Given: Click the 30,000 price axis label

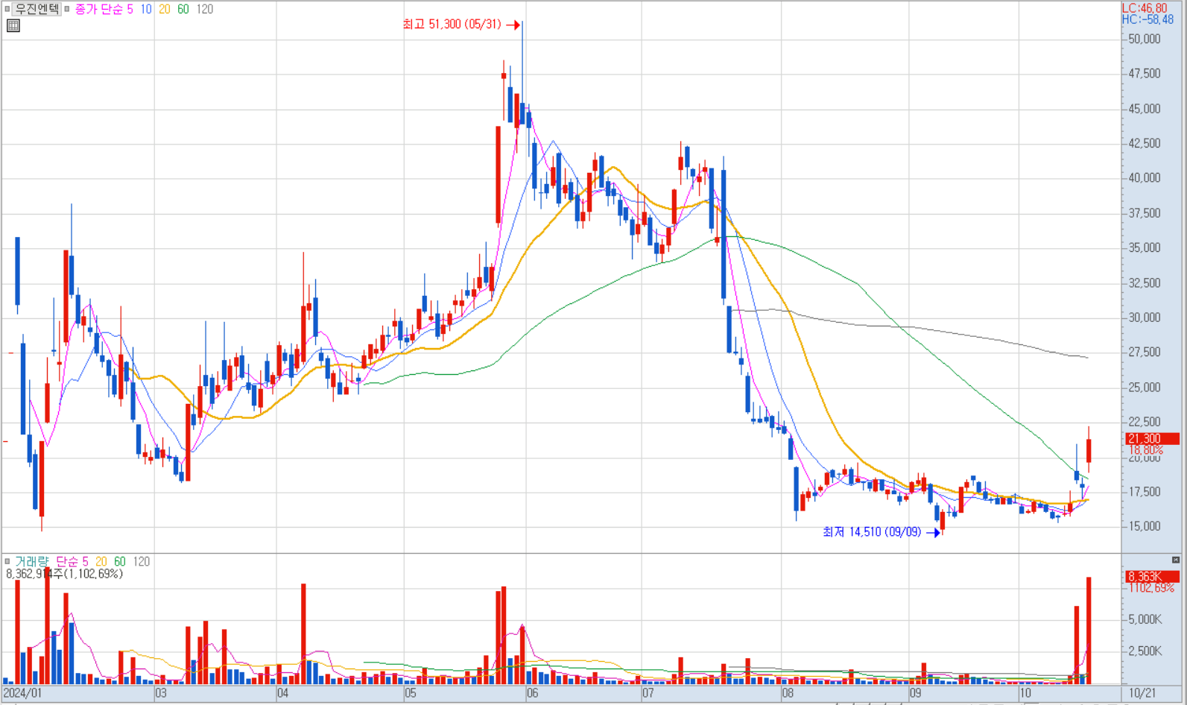Looking at the screenshot, I should 1145,317.
